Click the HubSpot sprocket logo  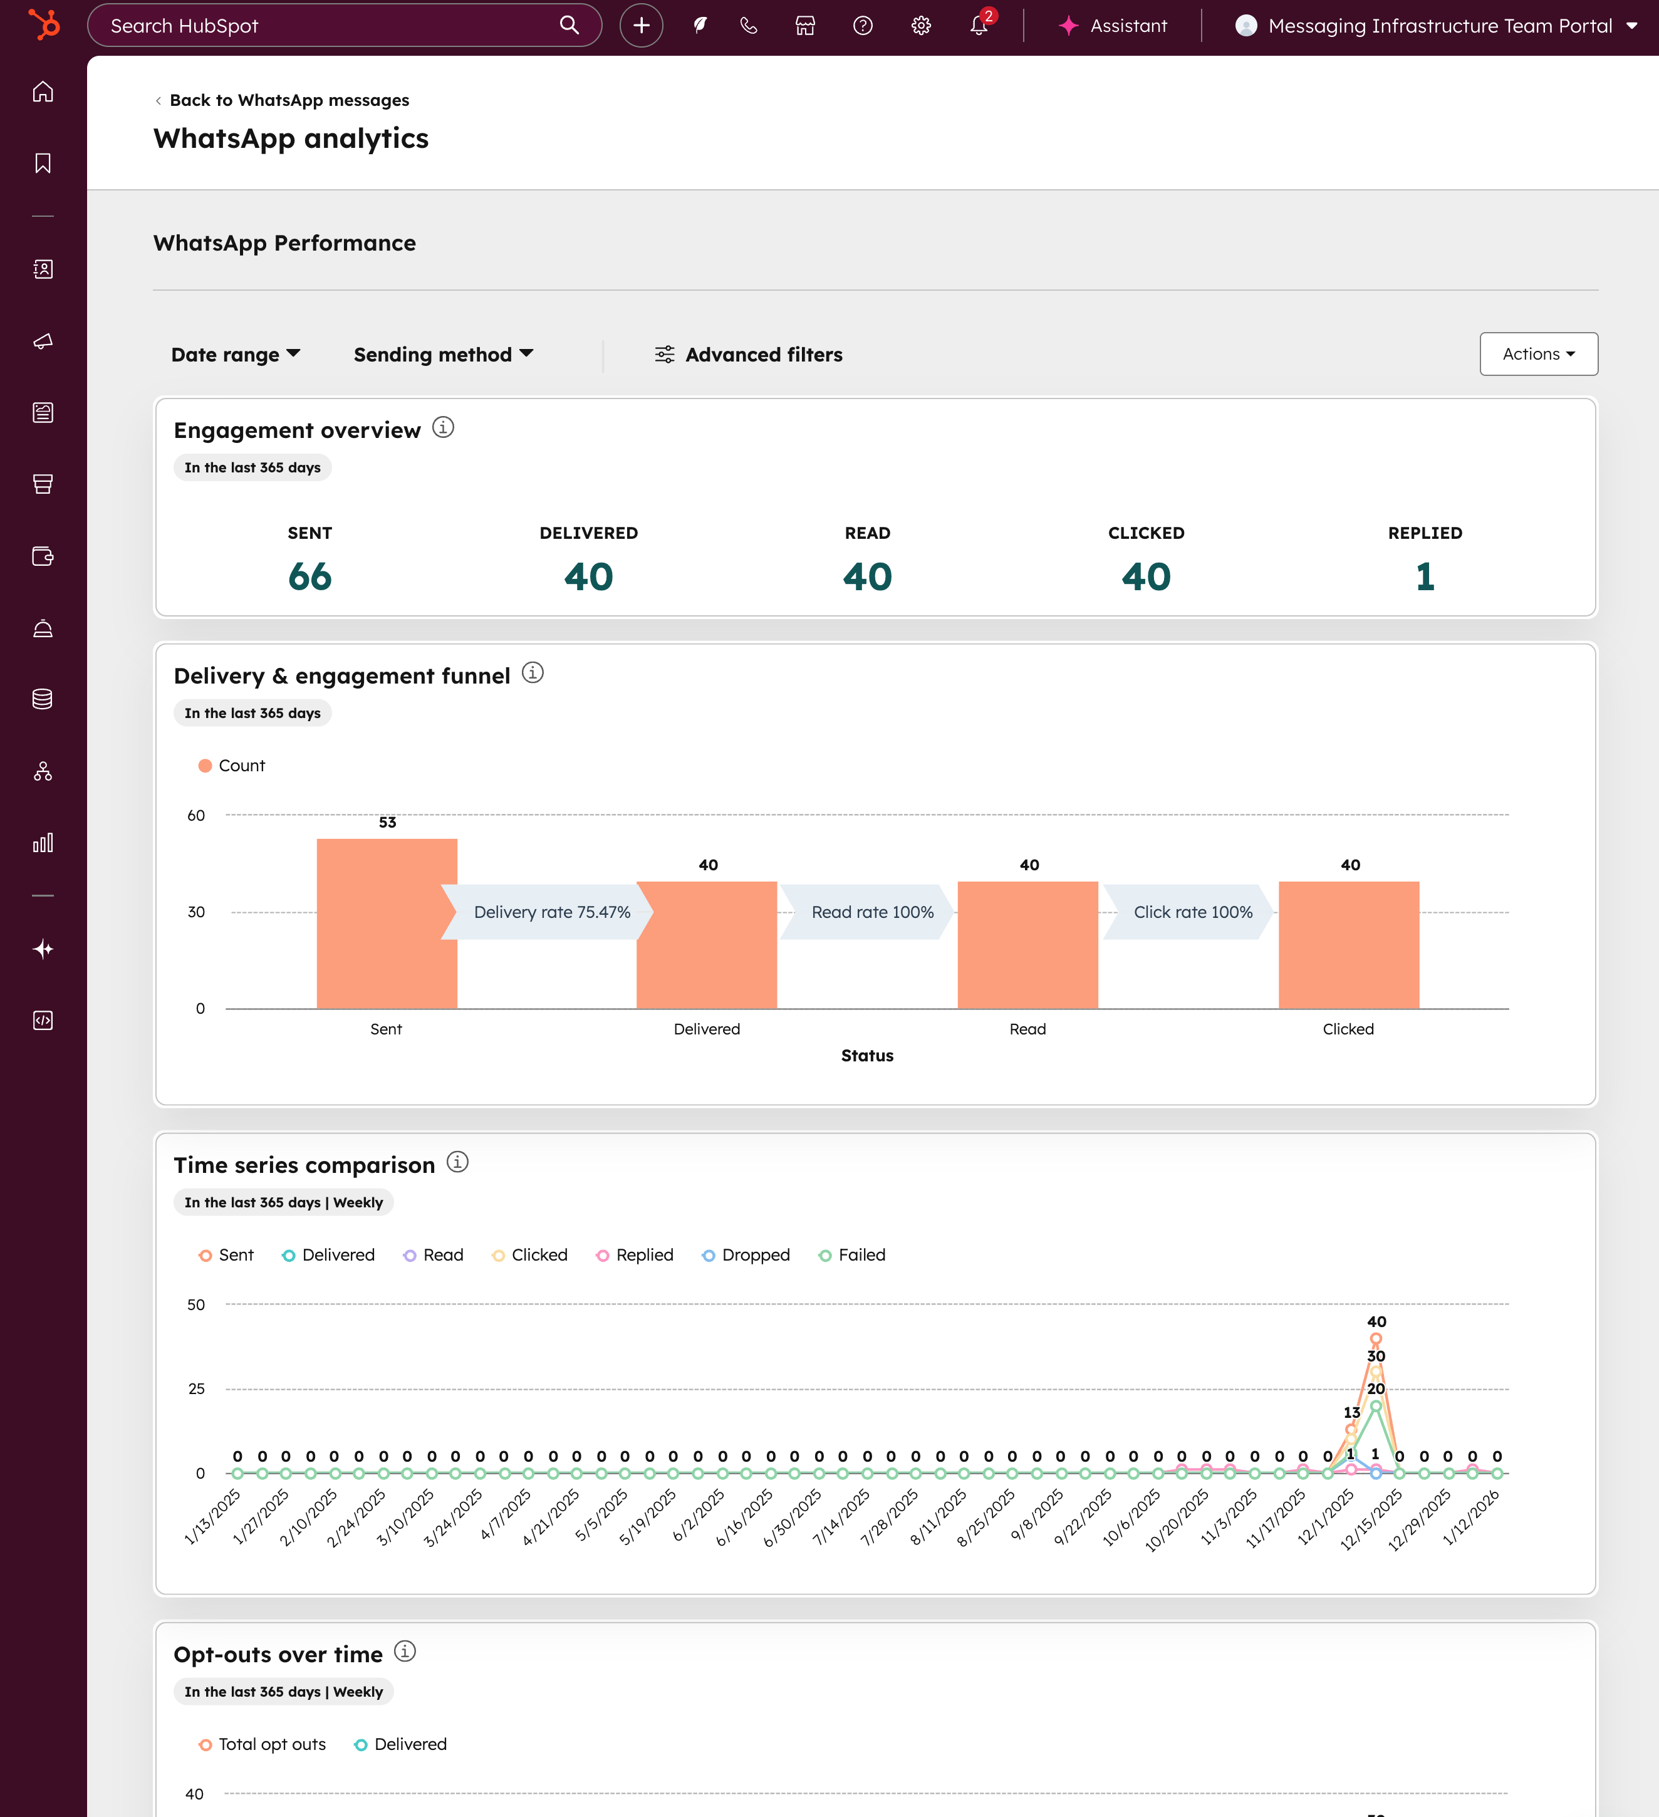(43, 24)
